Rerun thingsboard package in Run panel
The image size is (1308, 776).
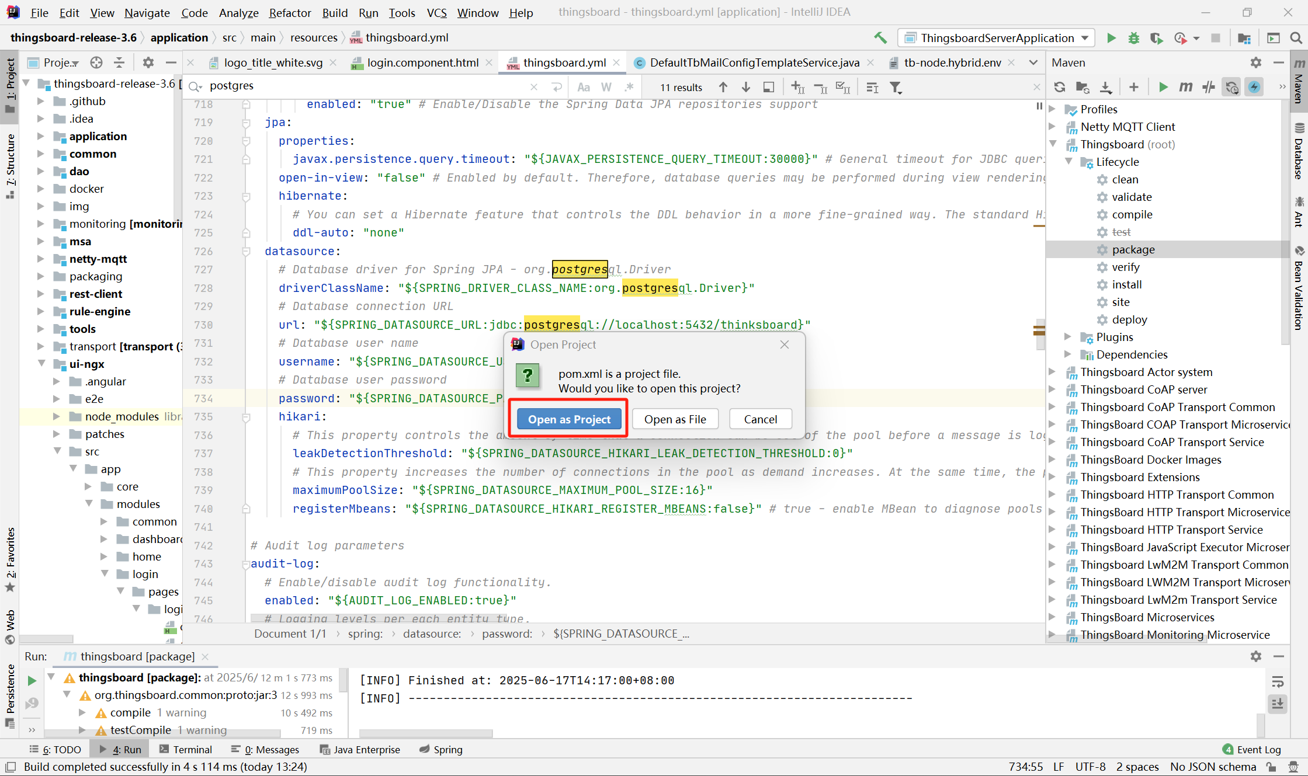point(32,680)
